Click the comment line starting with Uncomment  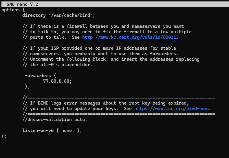coord(111,59)
